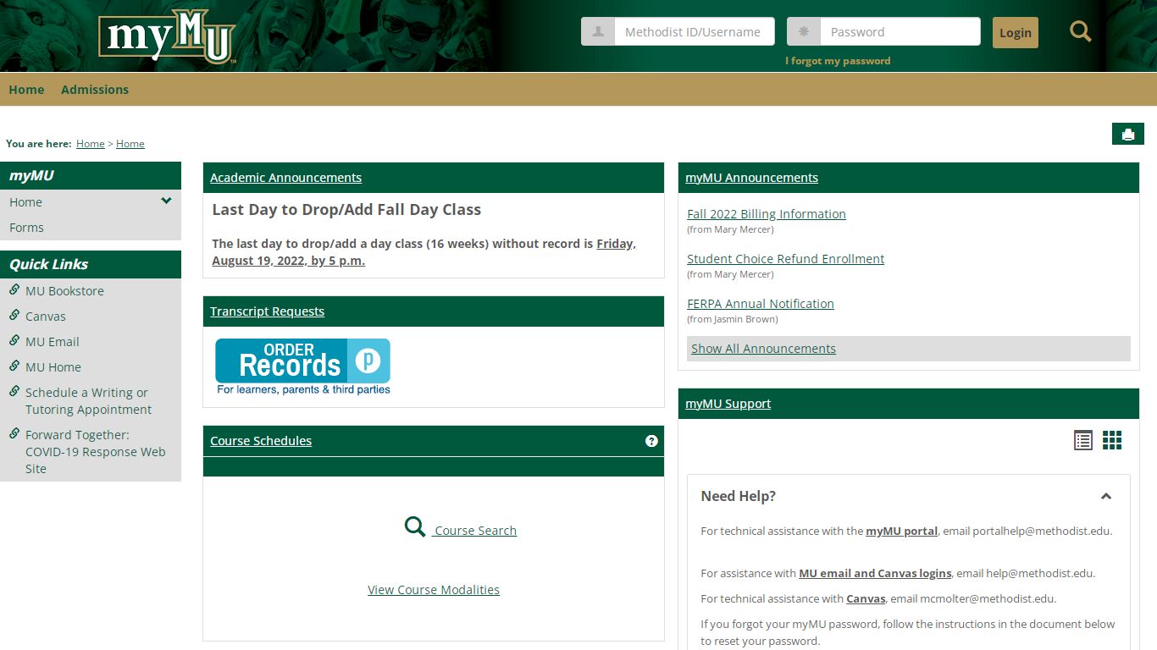Click the Canvas technical assistance link

866,598
